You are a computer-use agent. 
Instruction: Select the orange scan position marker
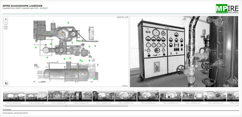pyautogui.click(x=44, y=35)
